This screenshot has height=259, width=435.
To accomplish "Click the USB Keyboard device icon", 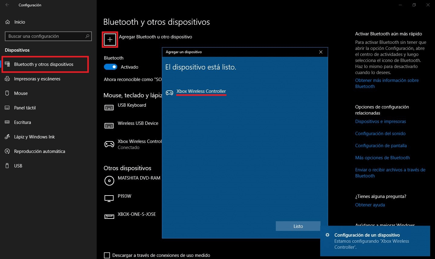I will [x=109, y=108].
